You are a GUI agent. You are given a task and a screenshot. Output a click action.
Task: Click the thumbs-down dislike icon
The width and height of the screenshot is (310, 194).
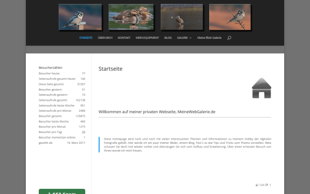pyautogui.click(x=266, y=185)
